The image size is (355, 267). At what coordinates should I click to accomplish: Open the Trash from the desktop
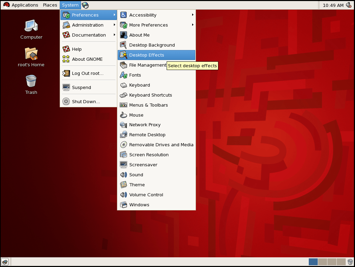(31, 84)
